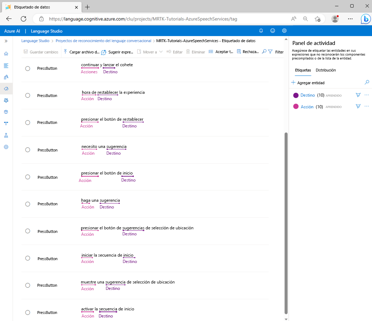The height and width of the screenshot is (321, 372).
Task: Select radio for 'haga una sugerencia'
Action: [x=28, y=204]
